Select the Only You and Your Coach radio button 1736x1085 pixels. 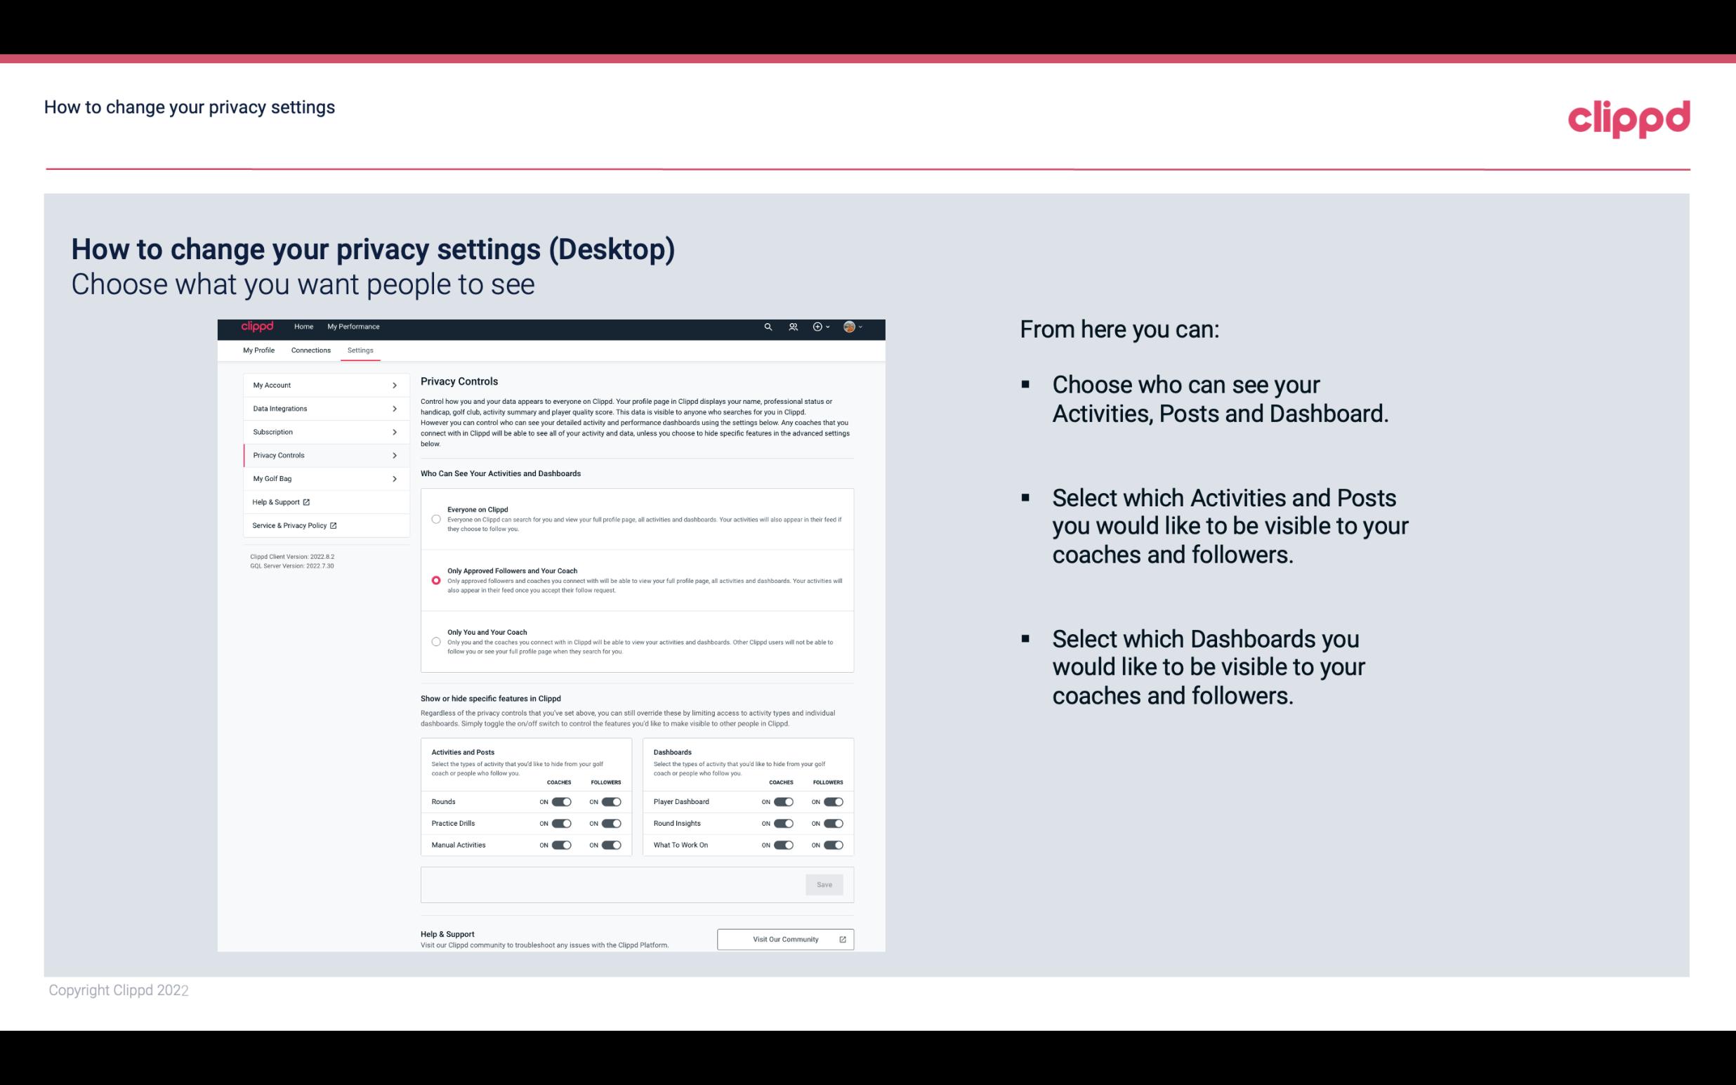point(435,641)
